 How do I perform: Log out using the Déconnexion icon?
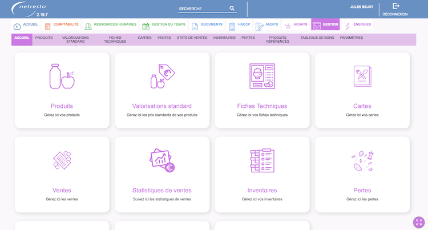(395, 6)
